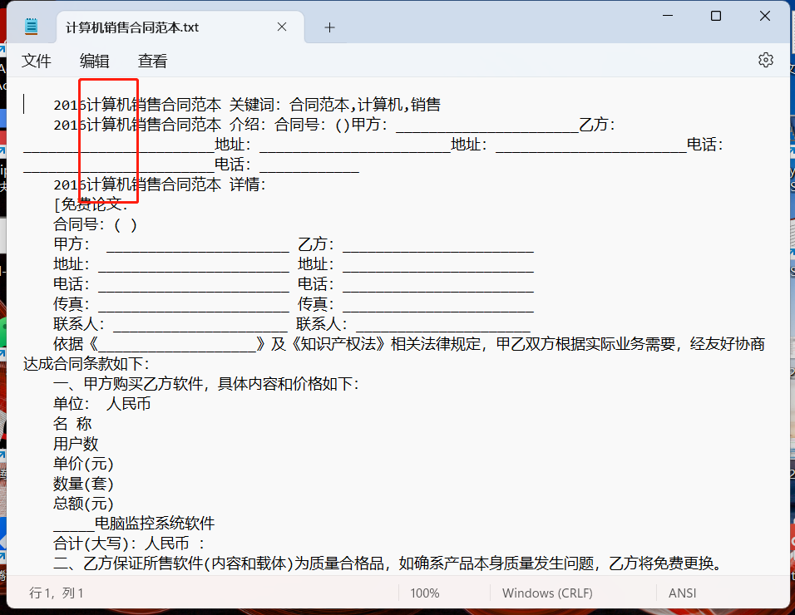Open Notepad settings with the gear icon
The width and height of the screenshot is (795, 615).
(x=765, y=60)
